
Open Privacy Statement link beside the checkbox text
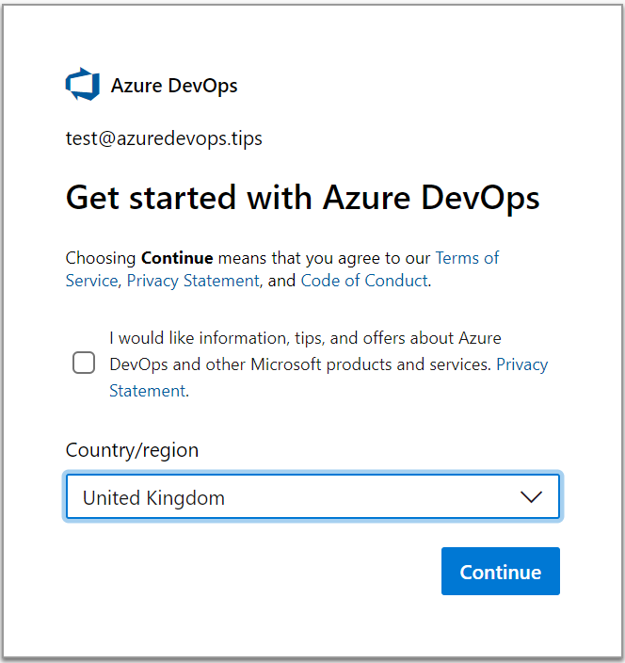point(521,364)
